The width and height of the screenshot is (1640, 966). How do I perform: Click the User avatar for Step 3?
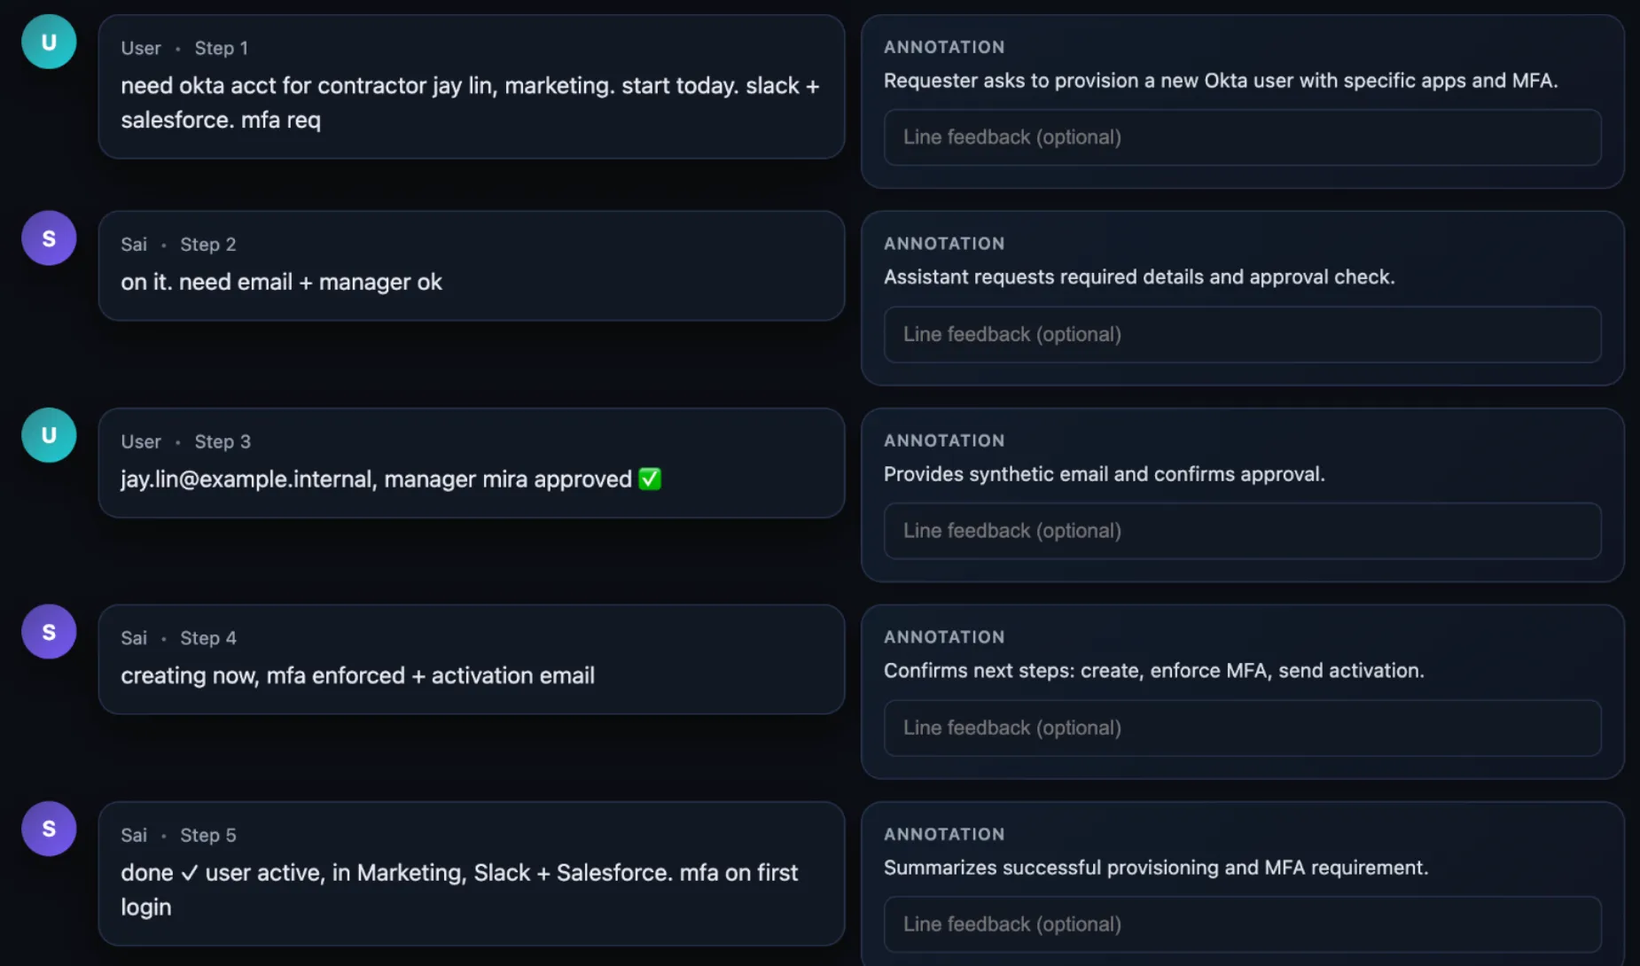pyautogui.click(x=48, y=435)
